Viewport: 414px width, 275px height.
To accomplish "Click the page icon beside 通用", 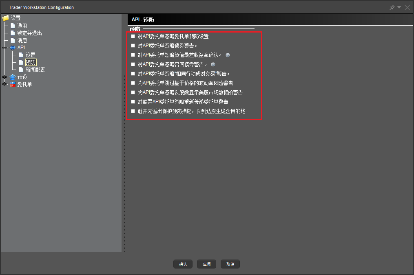I will coord(13,26).
